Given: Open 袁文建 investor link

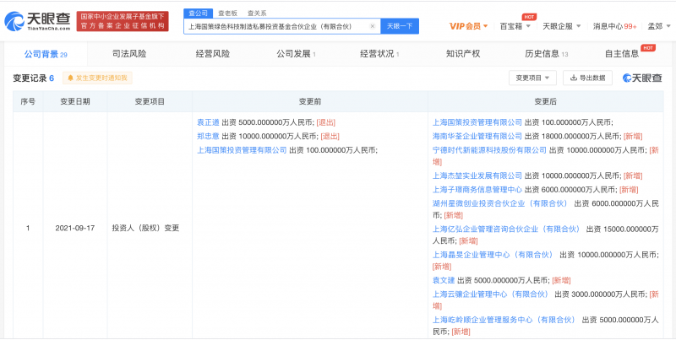Looking at the screenshot, I should click(444, 281).
